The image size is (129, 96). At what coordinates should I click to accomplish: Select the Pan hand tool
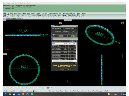pyautogui.click(x=20, y=15)
